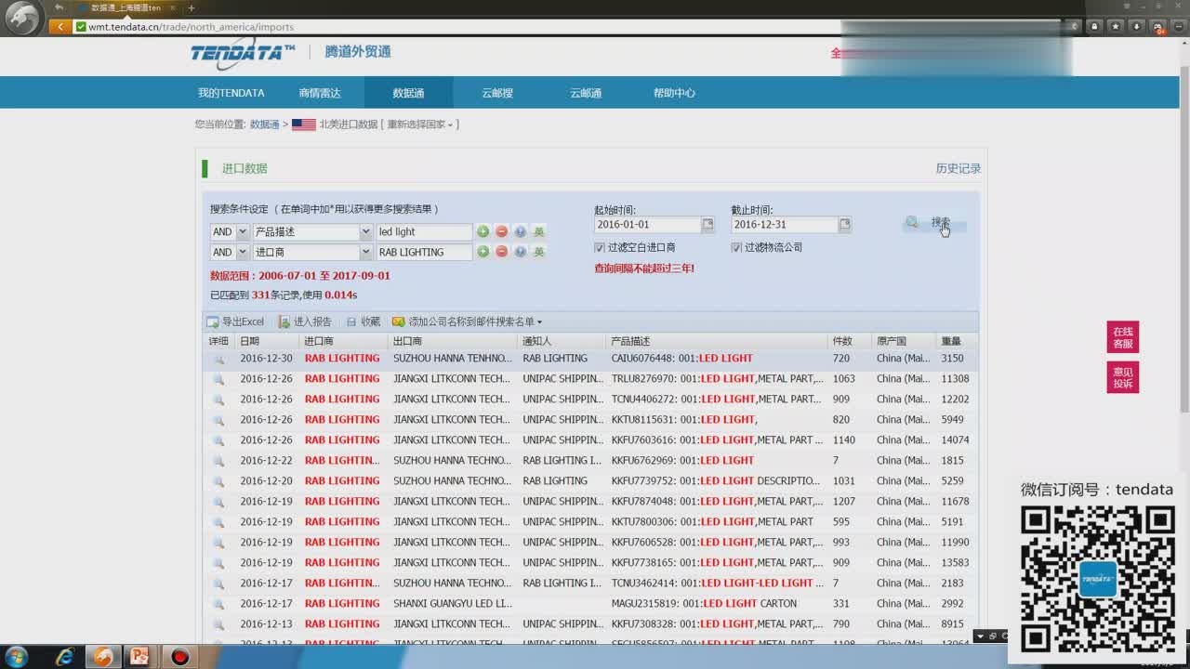Click SHANXI GUANGYU LED exporter cell
Viewport: 1190px width, 669px height.
(x=452, y=604)
